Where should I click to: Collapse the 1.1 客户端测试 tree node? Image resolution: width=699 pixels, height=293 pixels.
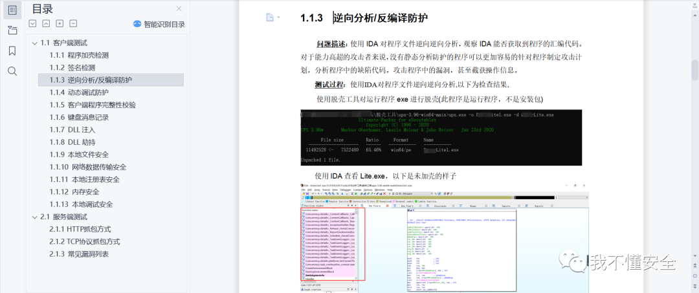[x=34, y=43]
